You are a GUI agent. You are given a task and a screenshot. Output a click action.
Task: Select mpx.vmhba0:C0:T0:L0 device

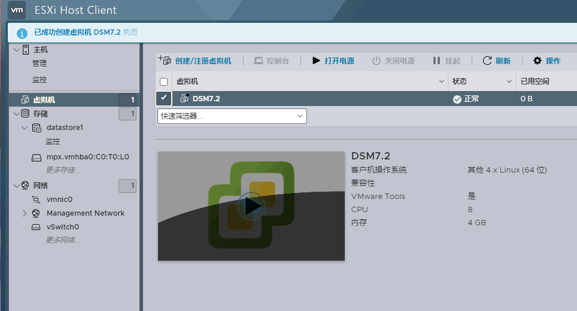(x=87, y=156)
